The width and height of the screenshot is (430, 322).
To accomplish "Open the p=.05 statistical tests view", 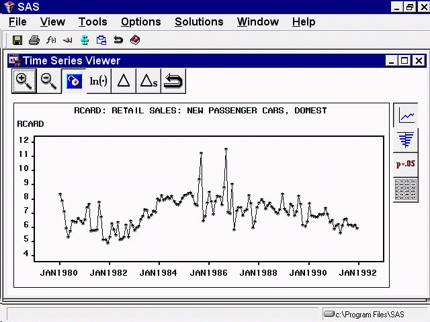I will (x=406, y=164).
